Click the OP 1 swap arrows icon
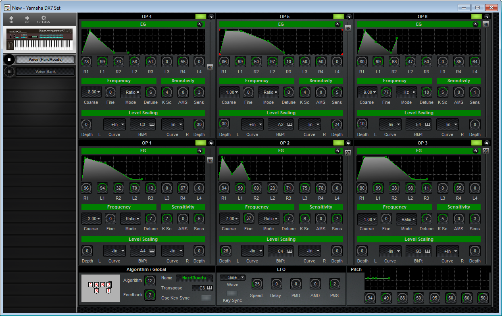The height and width of the screenshot is (316, 502). (211, 143)
